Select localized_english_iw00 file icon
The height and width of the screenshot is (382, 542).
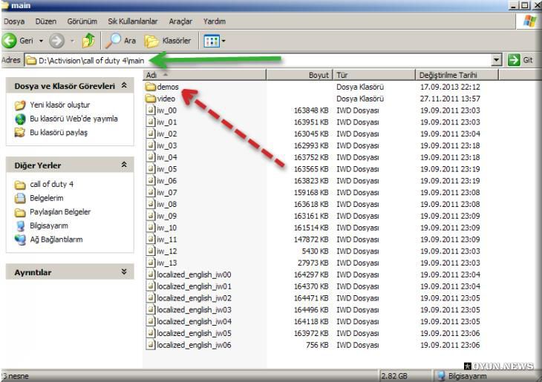[x=151, y=274]
